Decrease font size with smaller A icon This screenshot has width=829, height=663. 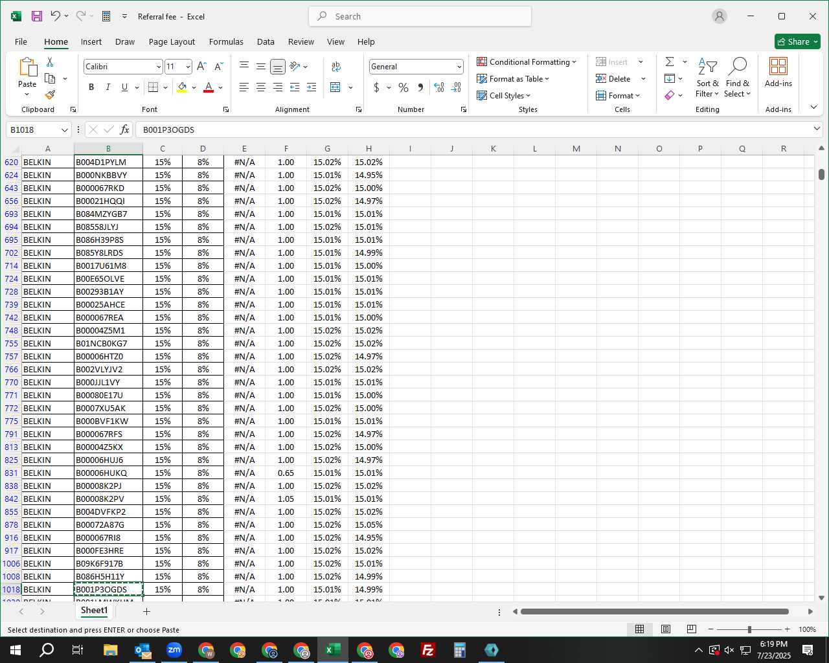click(219, 66)
